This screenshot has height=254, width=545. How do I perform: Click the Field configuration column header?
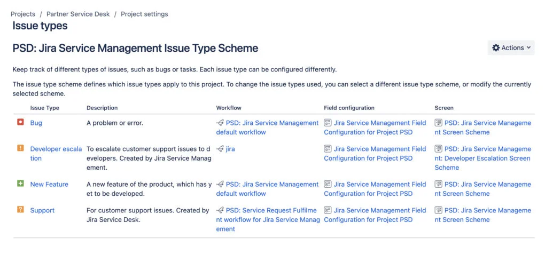point(349,108)
